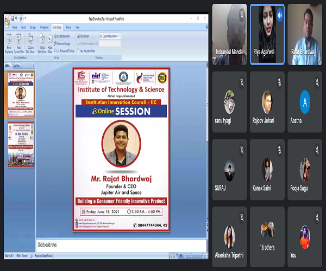Select the Slide Show ribbon tab

pyautogui.click(x=57, y=27)
